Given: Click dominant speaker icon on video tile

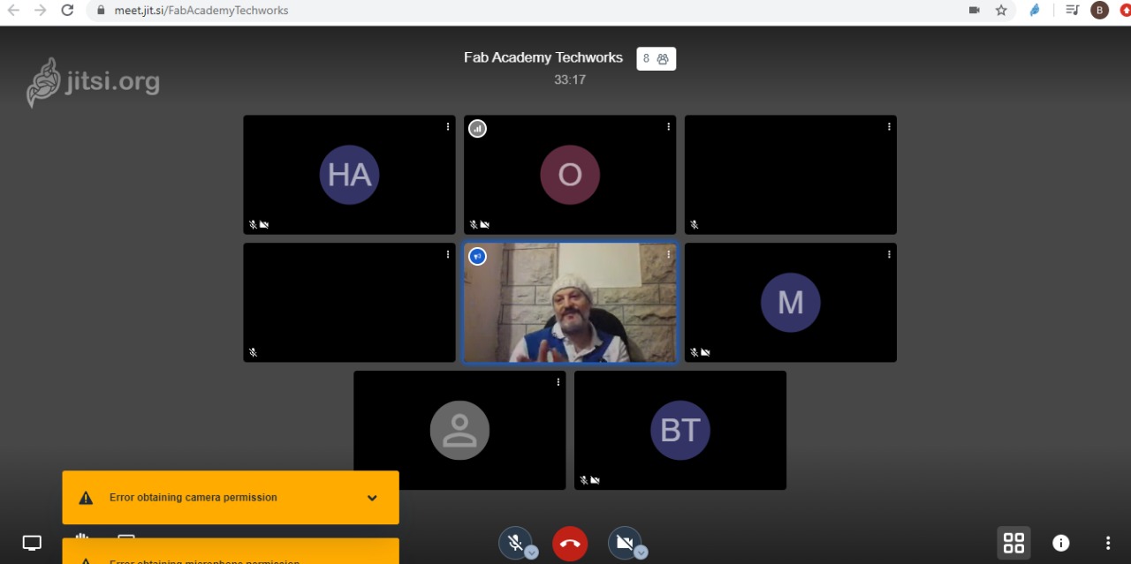Looking at the screenshot, I should click(477, 257).
